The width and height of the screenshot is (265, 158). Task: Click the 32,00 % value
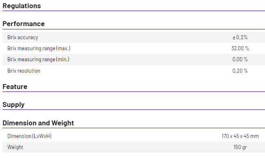click(240, 49)
